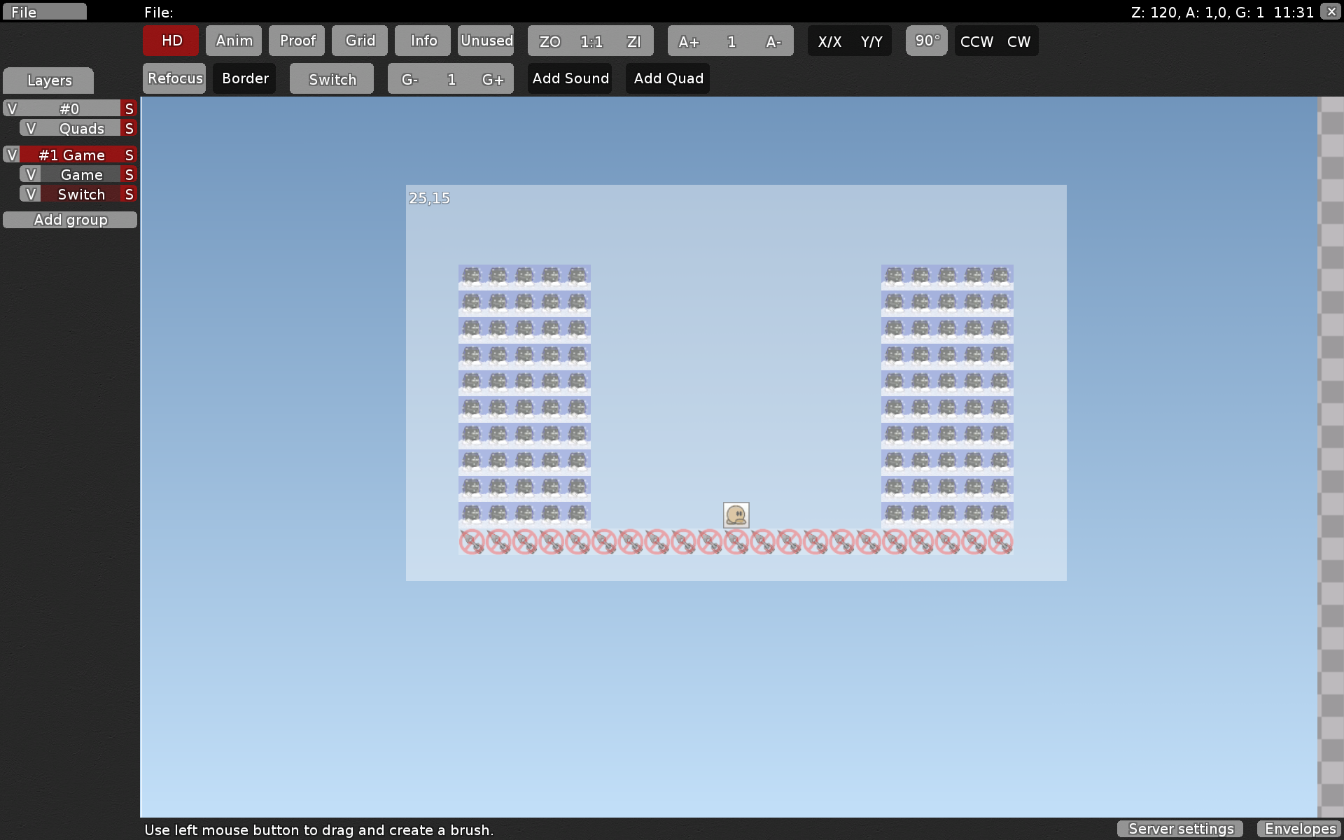Open Server settings panel
This screenshot has width=1344, height=840.
coord(1180,829)
